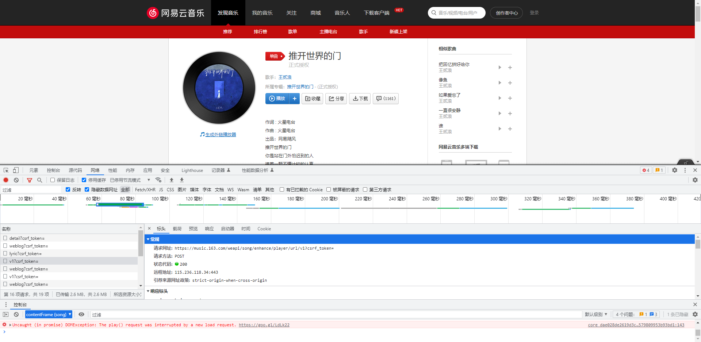Screen dimensions: 701x342
Task: Clear the network log icon
Action: pos(16,180)
